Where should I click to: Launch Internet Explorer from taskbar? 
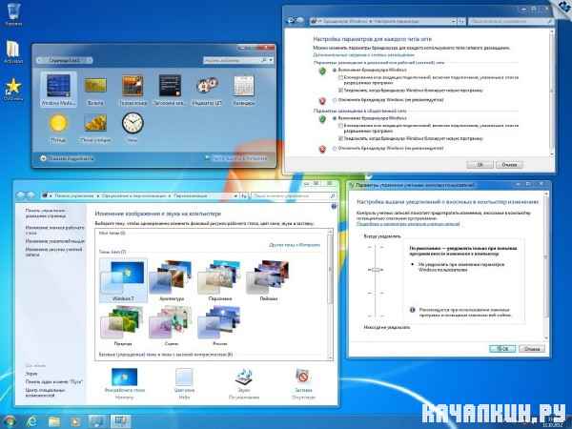pyautogui.click(x=32, y=421)
